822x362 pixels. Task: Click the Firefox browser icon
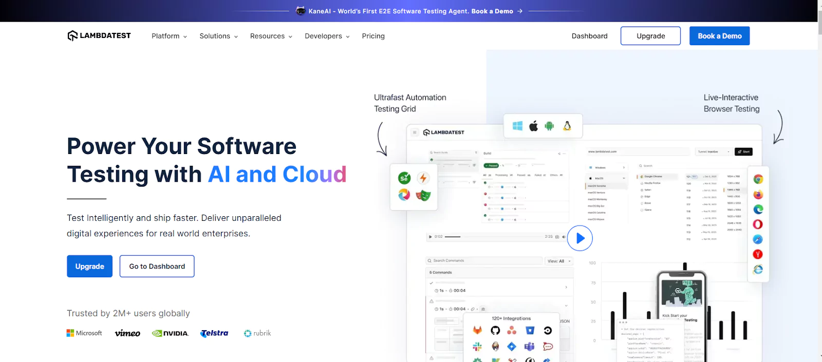point(758,195)
